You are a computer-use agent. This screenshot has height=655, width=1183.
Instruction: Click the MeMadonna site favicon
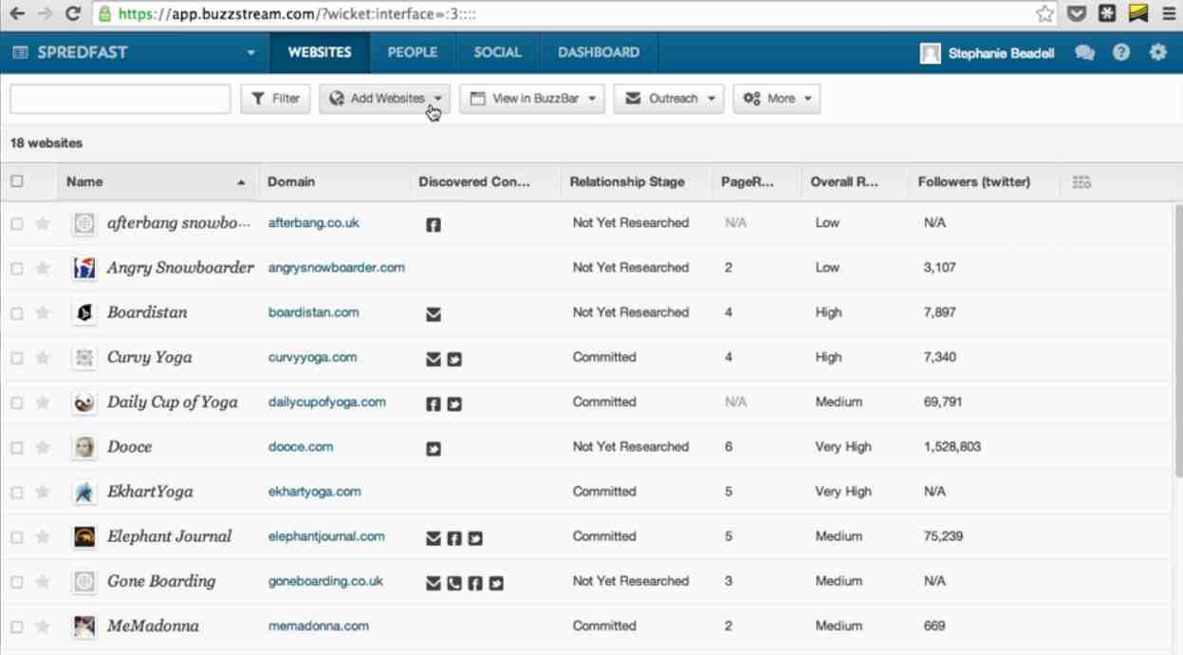coord(84,626)
